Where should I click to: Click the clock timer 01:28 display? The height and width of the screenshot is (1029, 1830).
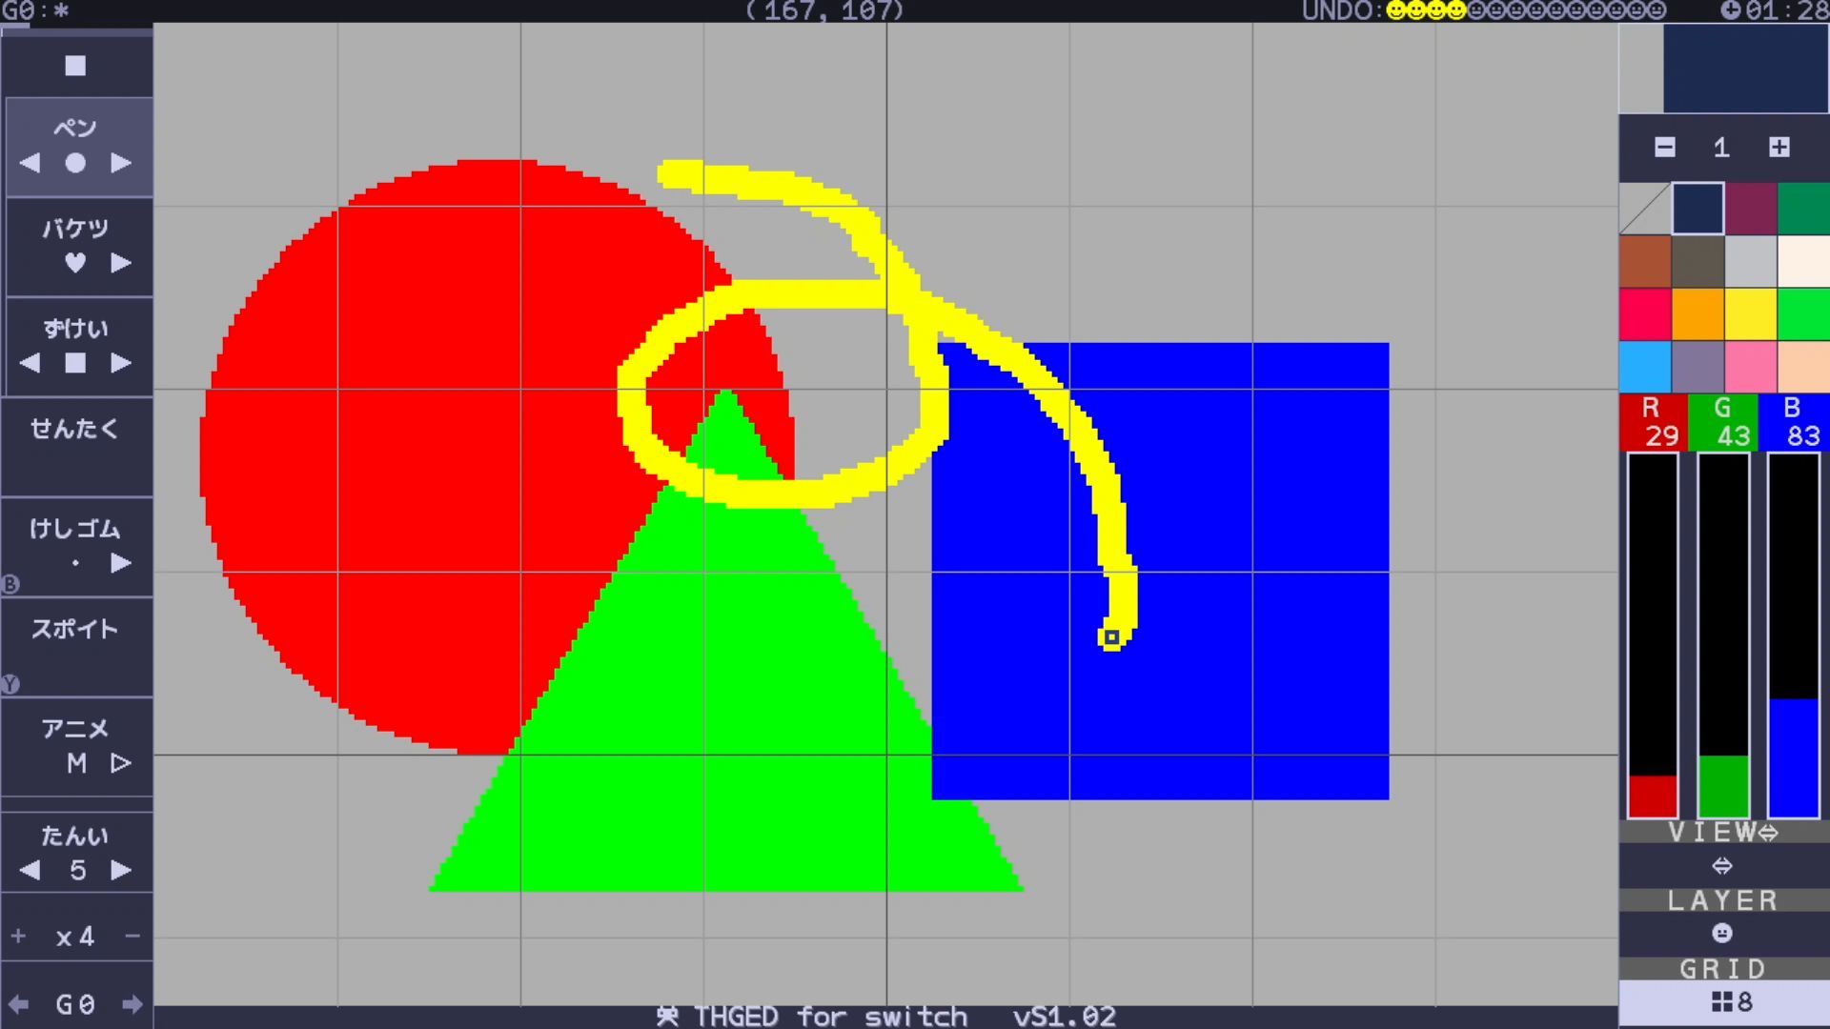tap(1775, 10)
